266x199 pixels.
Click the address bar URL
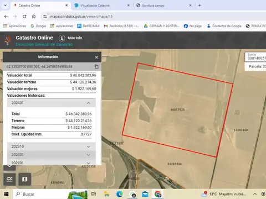[x=81, y=17]
